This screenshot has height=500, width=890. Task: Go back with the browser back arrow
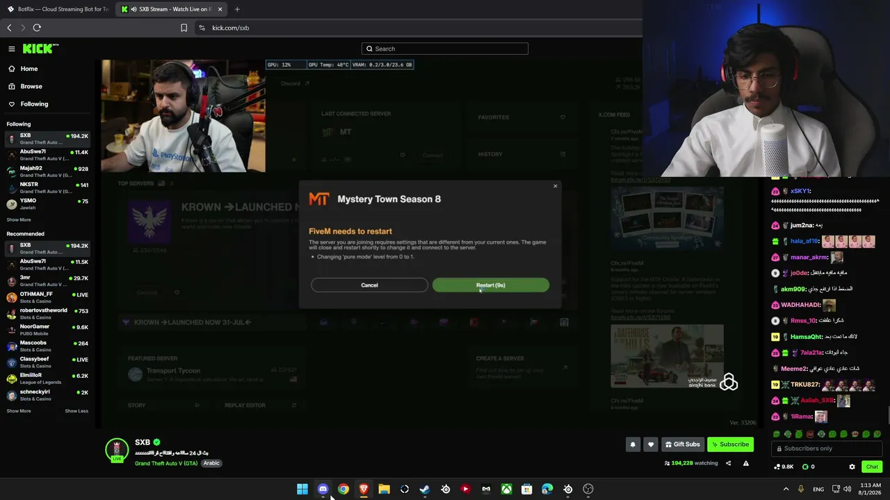pos(9,28)
